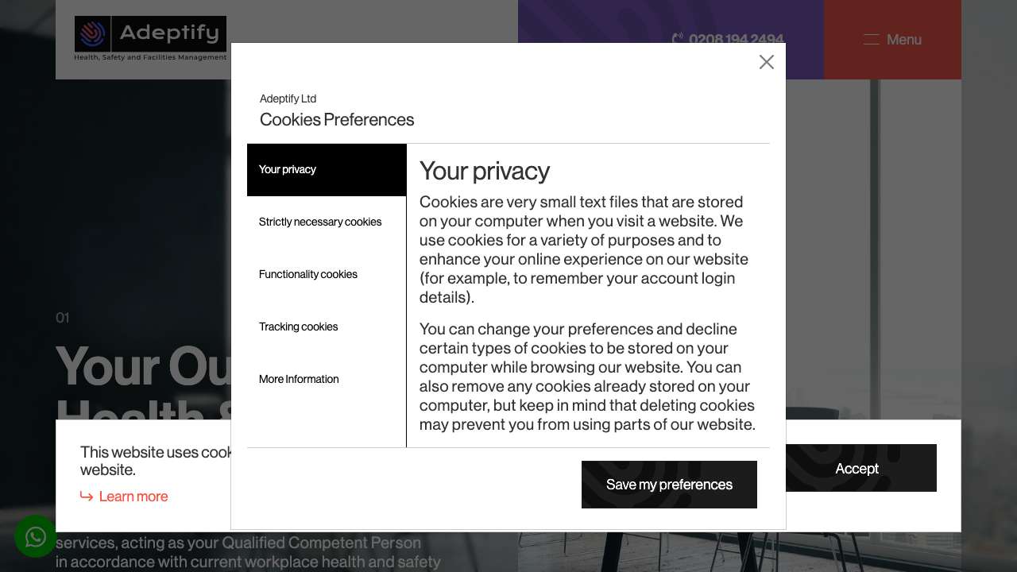Follow the 'Learn more' link
Screen dimensions: 1017x572
coord(133,496)
